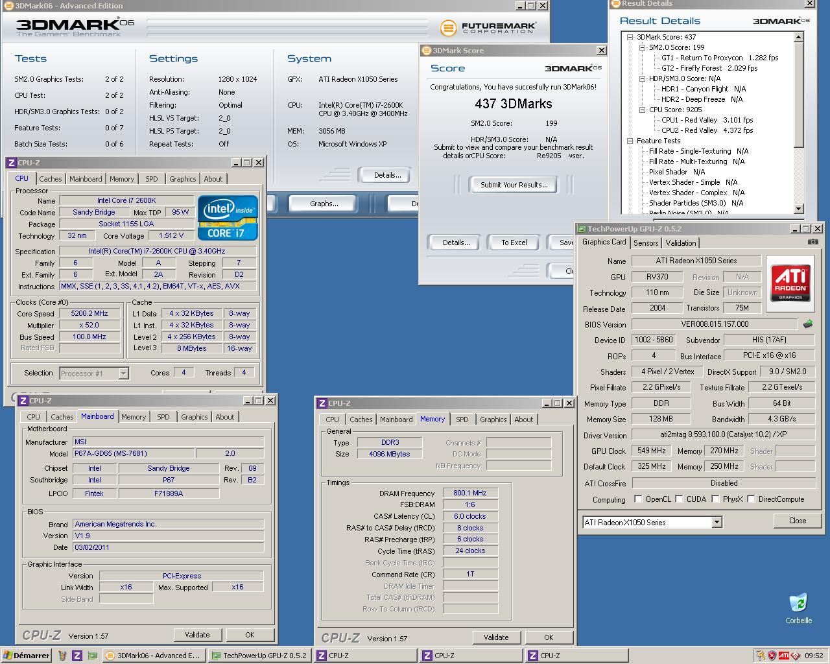This screenshot has height=664, width=830.
Task: Click the taskbar clock showing 09:52
Action: [x=814, y=656]
